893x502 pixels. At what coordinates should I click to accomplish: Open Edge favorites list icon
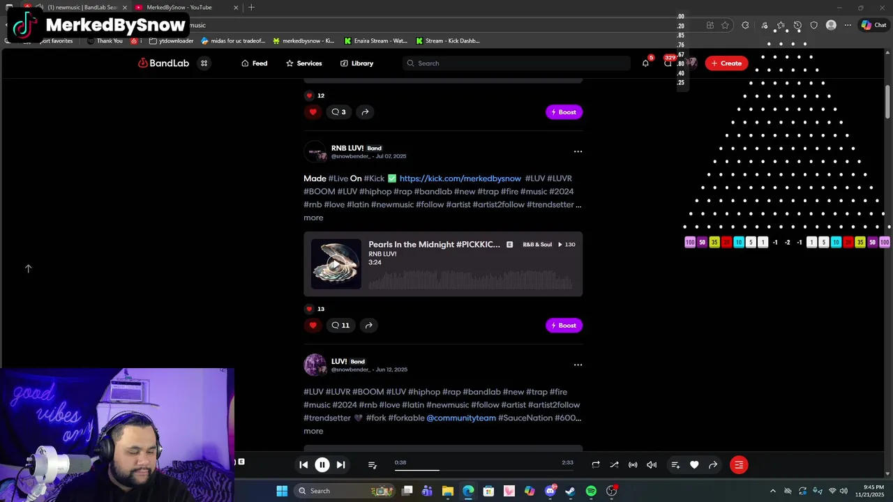(x=781, y=25)
